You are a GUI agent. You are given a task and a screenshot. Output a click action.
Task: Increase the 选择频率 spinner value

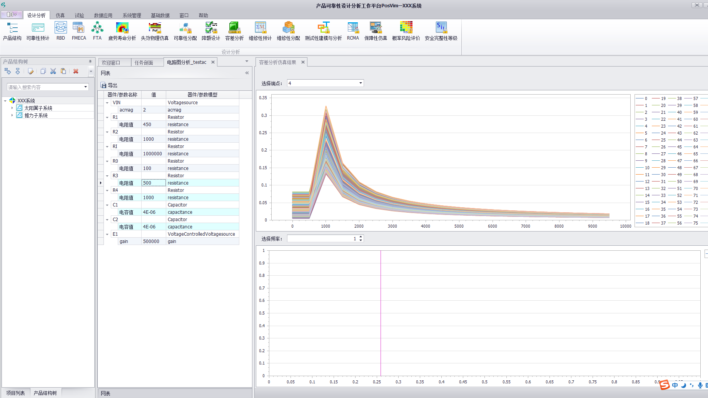(x=361, y=237)
